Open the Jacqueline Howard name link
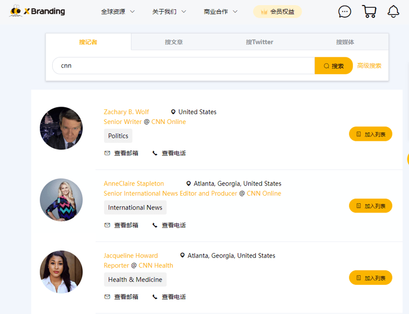Screen dimensions: 409x314 point(131,256)
